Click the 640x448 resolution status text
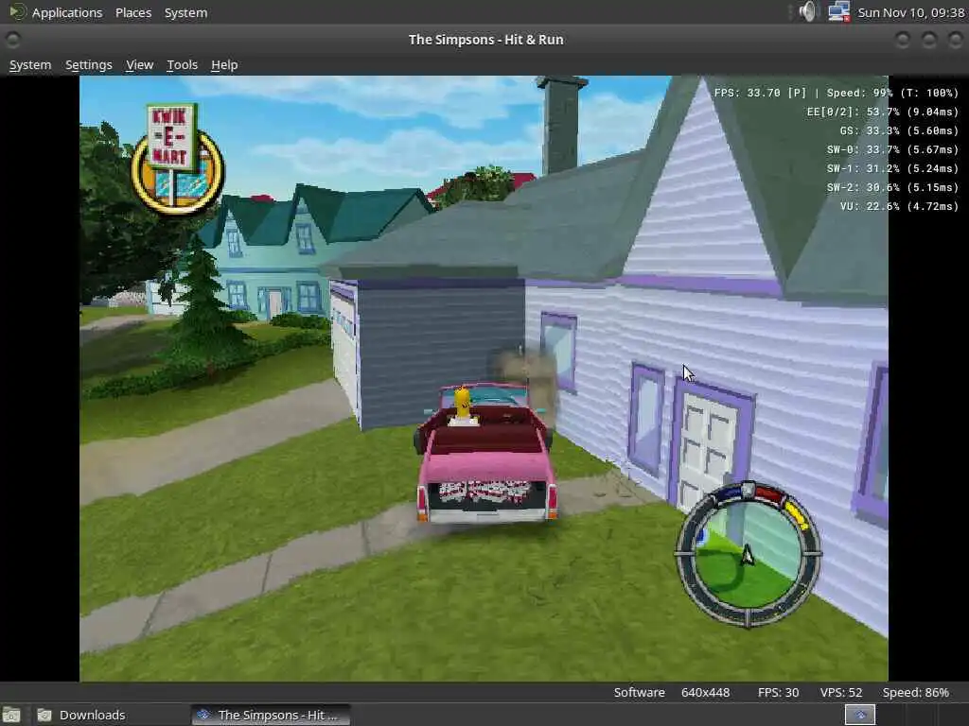Viewport: 969px width, 726px height. [x=705, y=693]
